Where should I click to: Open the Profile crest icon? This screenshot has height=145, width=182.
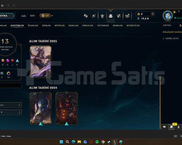[x=102, y=16]
